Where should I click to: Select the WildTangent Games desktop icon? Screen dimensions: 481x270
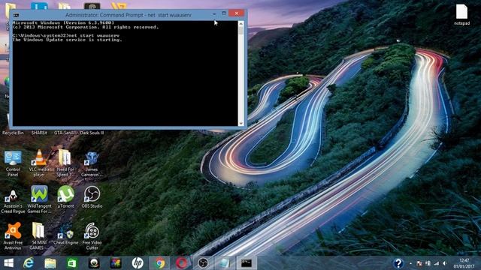(39, 199)
